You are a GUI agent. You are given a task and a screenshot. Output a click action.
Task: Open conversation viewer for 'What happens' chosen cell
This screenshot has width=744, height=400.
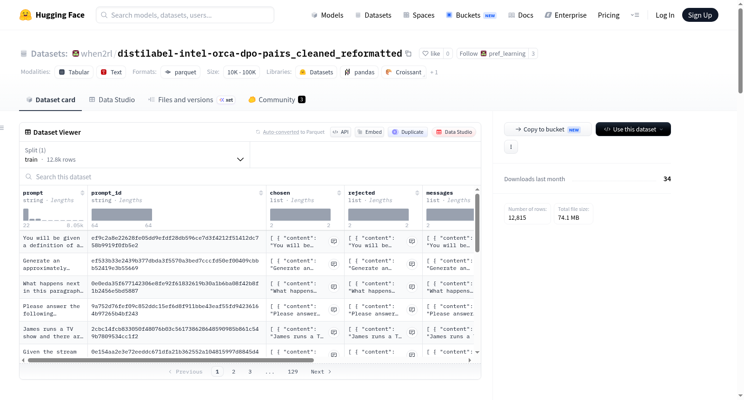click(334, 287)
